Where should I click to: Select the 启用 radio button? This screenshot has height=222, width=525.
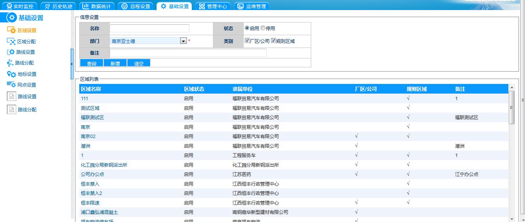point(247,28)
